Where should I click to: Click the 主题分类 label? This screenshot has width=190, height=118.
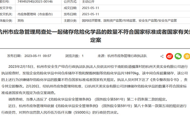(70, 20)
